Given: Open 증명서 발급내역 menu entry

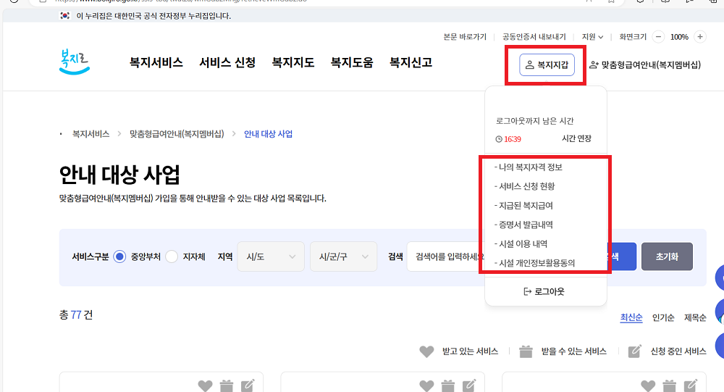Looking at the screenshot, I should coord(523,225).
